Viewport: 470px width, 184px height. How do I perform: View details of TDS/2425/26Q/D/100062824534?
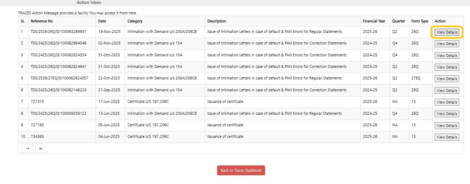[x=447, y=56]
